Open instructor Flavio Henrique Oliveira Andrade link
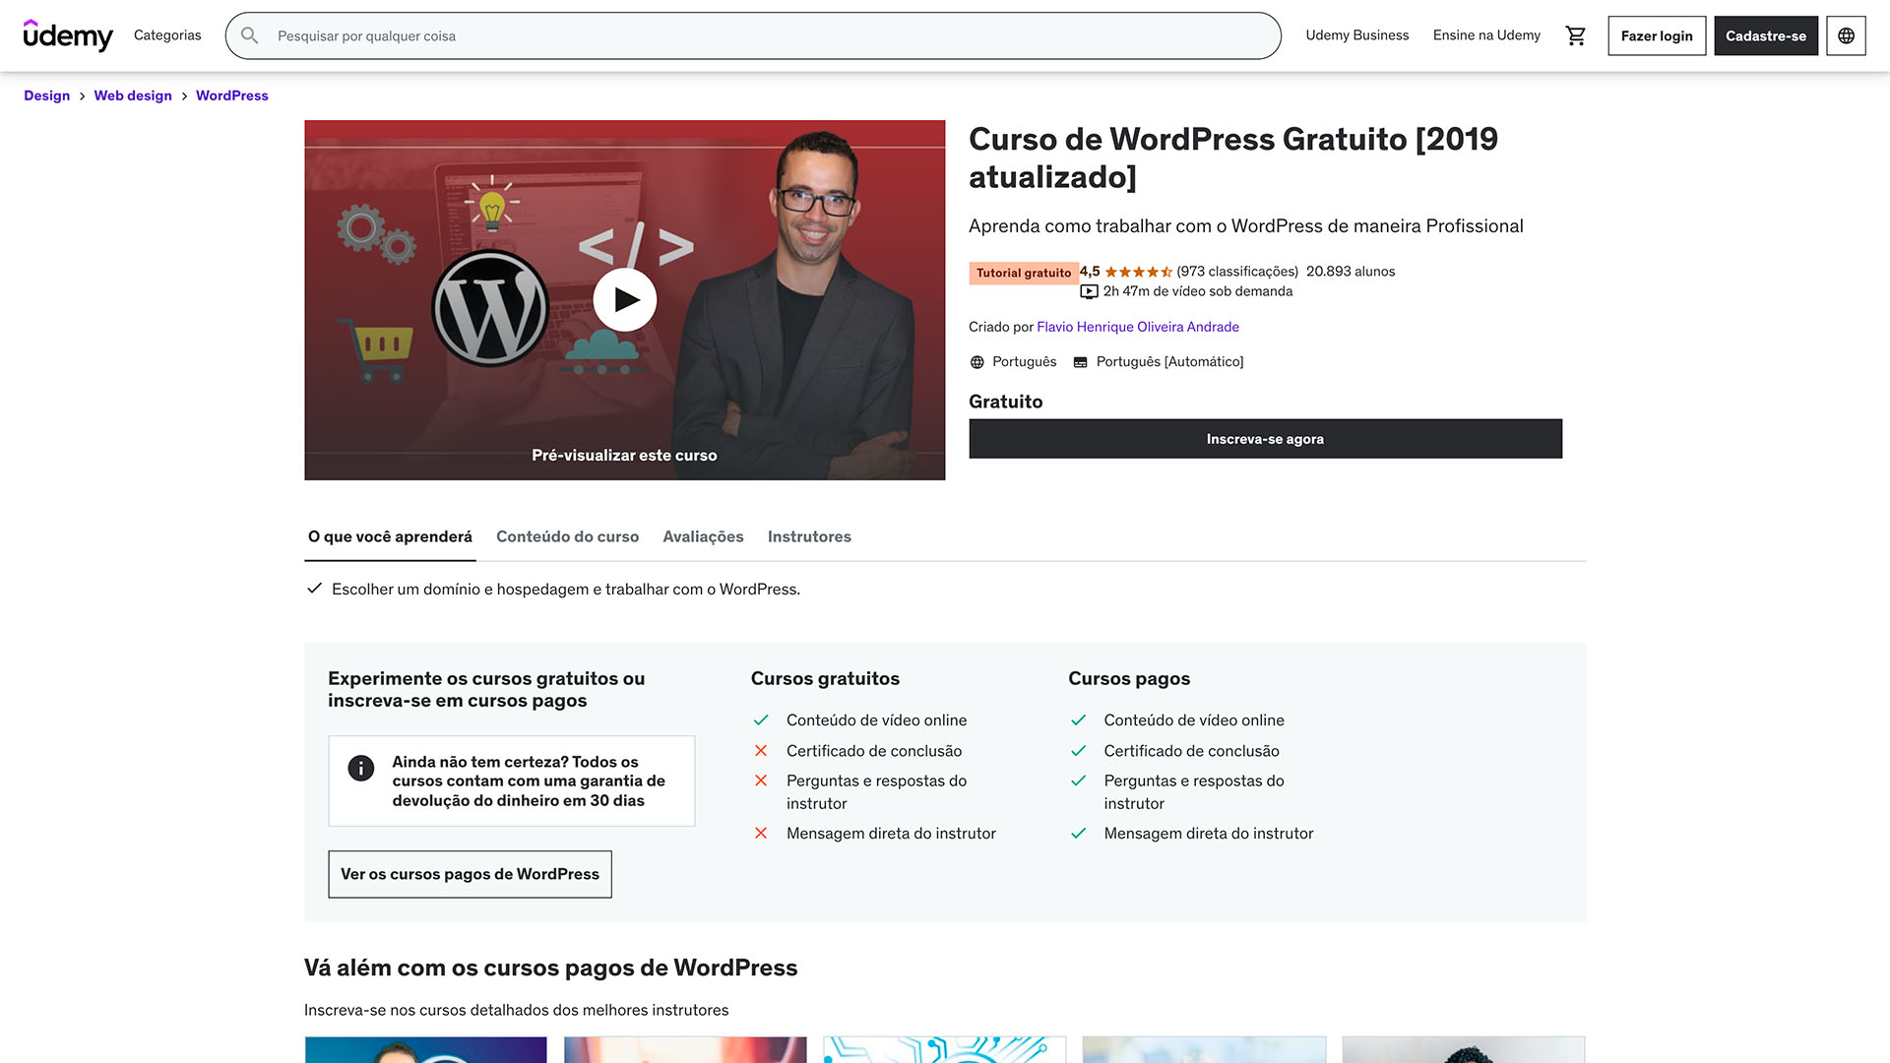This screenshot has width=1890, height=1063. click(x=1138, y=327)
